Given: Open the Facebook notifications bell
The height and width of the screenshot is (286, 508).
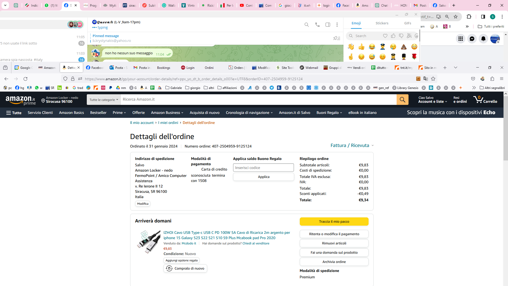Looking at the screenshot, I should pos(483,39).
